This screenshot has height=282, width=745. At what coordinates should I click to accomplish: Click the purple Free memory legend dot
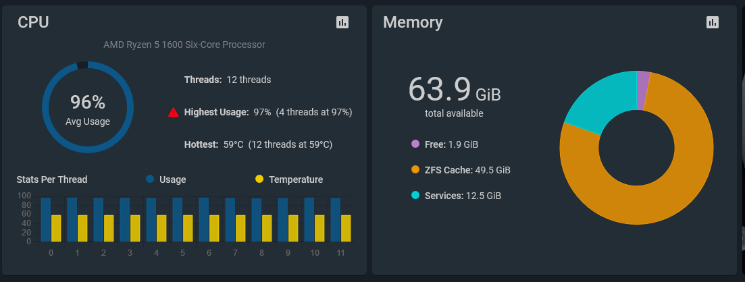[x=415, y=144]
